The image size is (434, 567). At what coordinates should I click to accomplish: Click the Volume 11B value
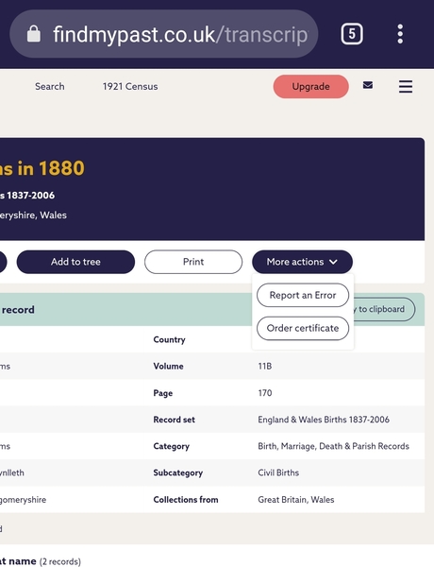pyautogui.click(x=265, y=367)
